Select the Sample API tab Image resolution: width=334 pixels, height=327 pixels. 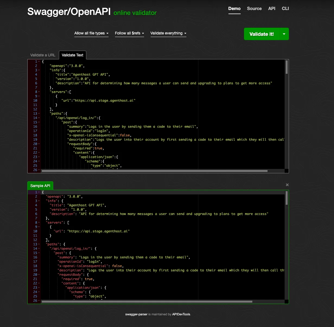pyautogui.click(x=40, y=186)
